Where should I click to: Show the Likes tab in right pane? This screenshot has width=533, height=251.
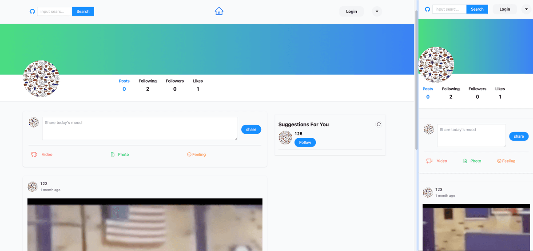tap(500, 92)
